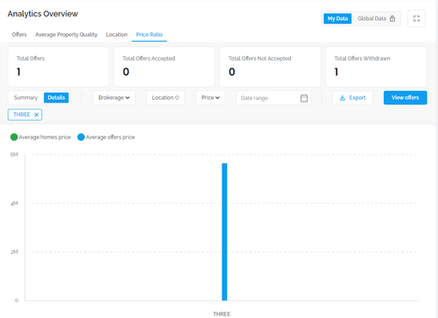Click the View offers button

tap(406, 98)
